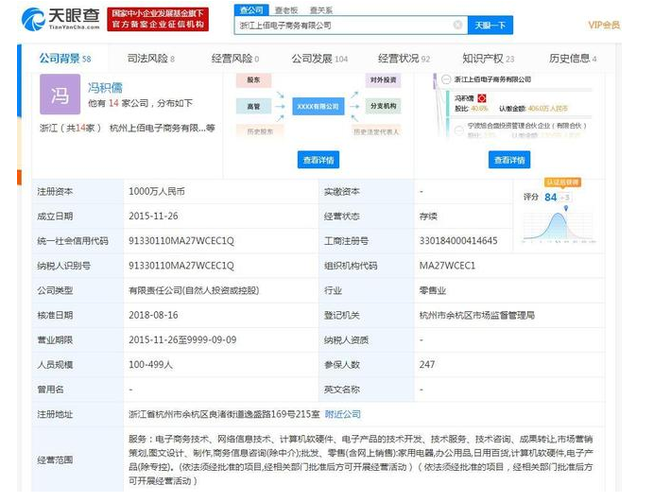Click the purple 冯 avatar tile
This screenshot has height=503, width=671.
(x=60, y=95)
